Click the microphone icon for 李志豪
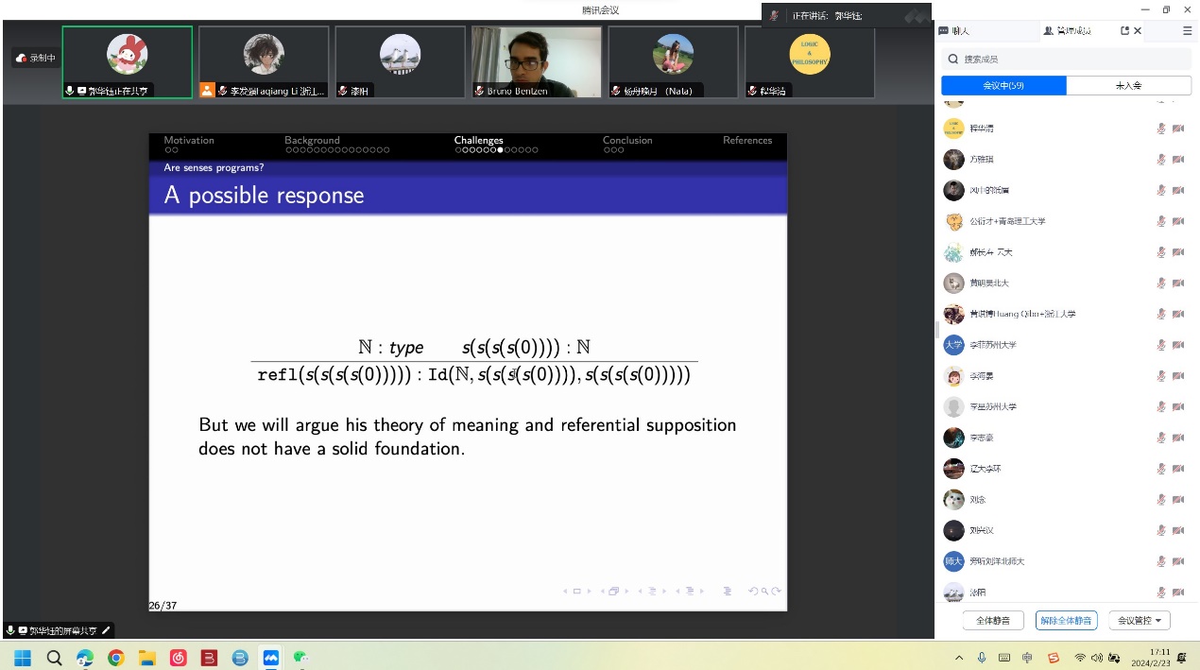1200x670 pixels. tap(1161, 438)
